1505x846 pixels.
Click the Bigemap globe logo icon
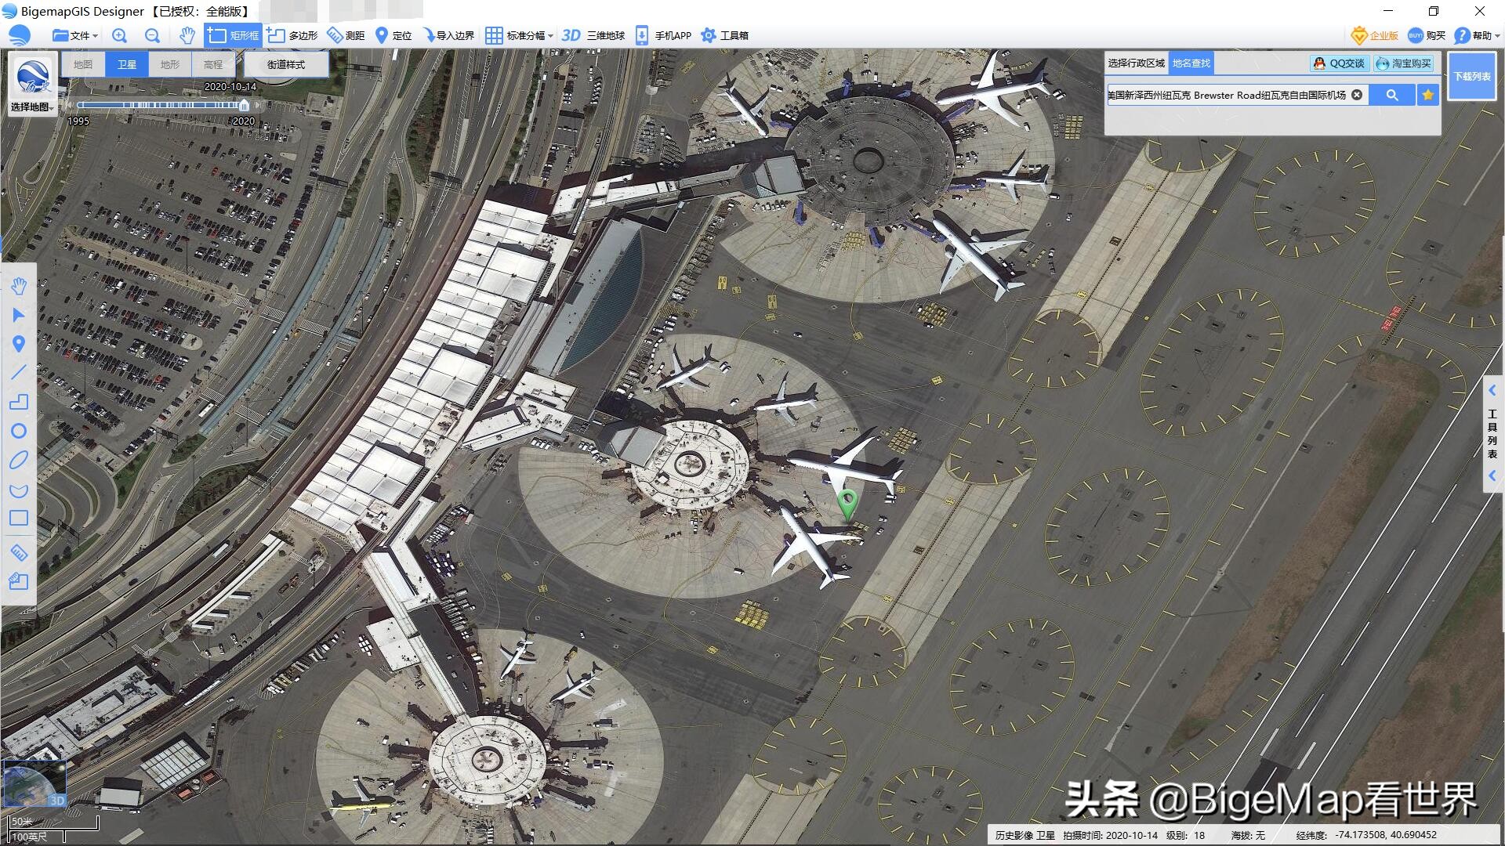click(x=20, y=35)
